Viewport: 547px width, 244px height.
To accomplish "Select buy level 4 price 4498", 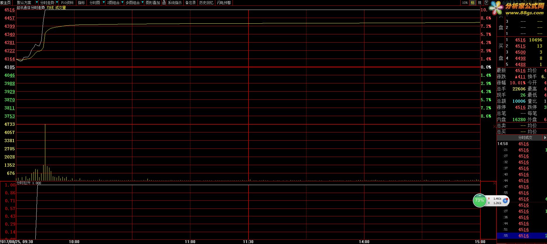I will pyautogui.click(x=520, y=58).
